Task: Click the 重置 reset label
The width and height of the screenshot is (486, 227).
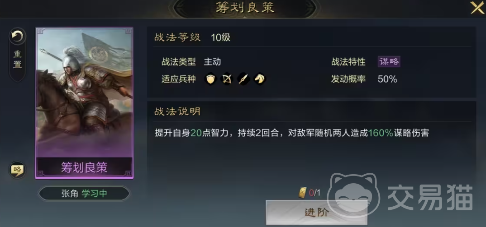Action: pos(17,60)
